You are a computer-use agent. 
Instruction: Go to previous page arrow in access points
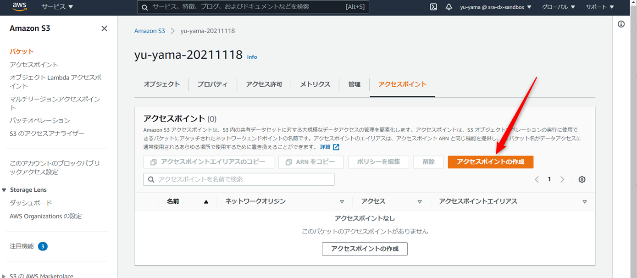pos(537,179)
